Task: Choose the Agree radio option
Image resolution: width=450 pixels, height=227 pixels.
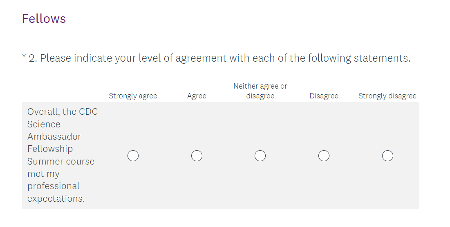Action: 197,156
